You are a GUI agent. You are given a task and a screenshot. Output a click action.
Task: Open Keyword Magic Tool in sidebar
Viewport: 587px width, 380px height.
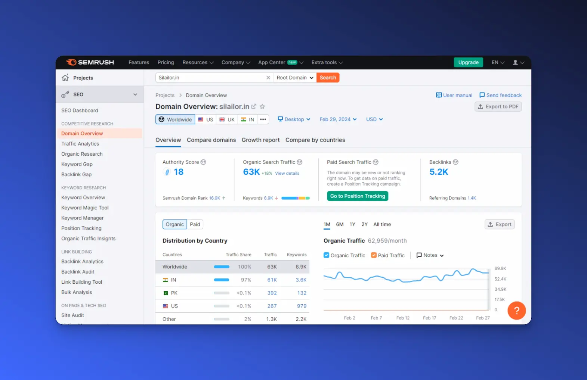(85, 208)
